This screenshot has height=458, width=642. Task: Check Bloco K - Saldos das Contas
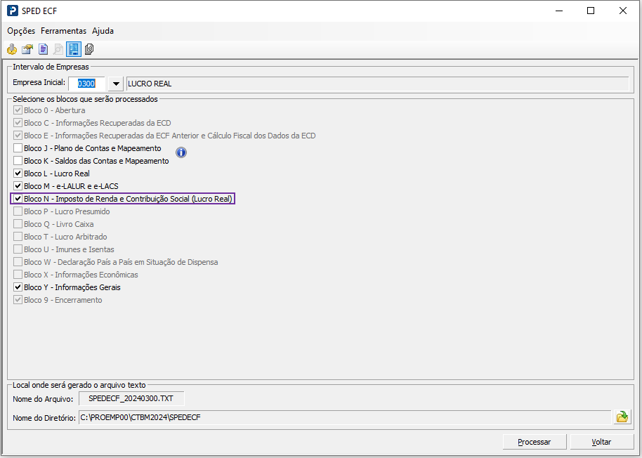[18, 161]
